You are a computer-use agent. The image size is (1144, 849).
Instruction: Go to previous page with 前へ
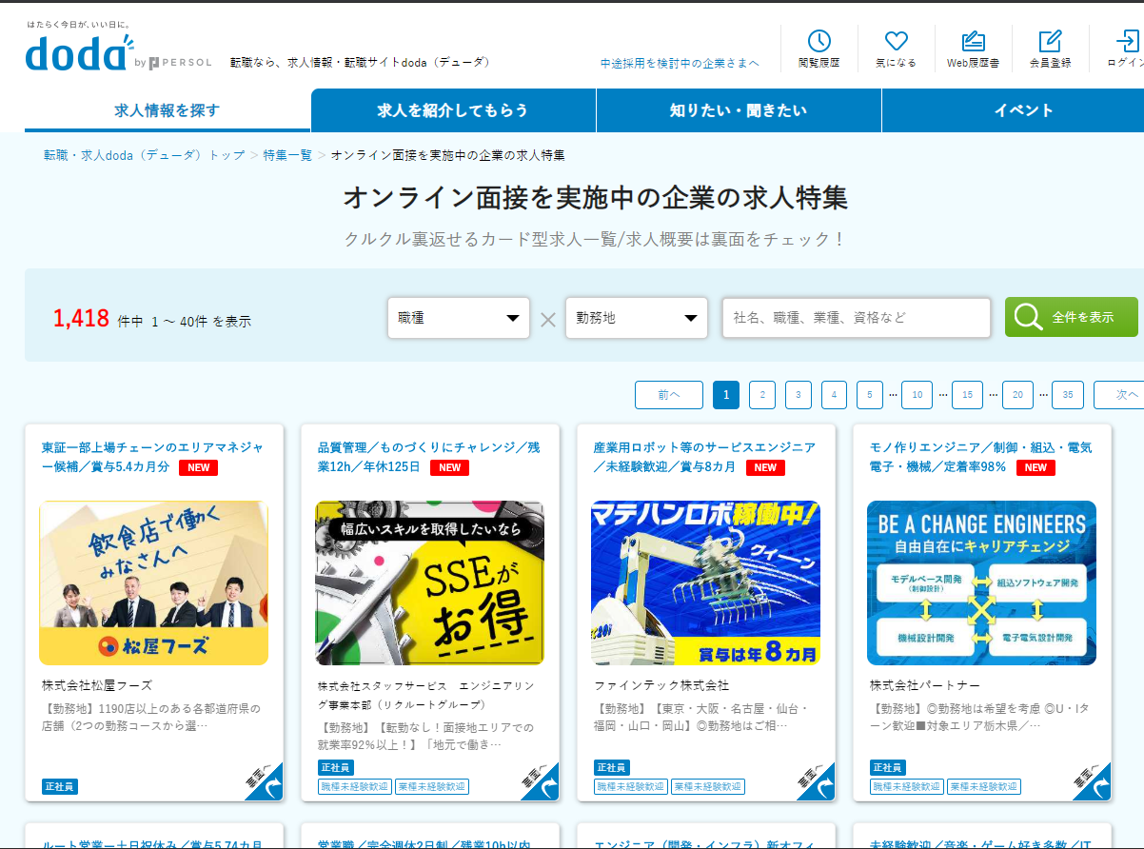click(669, 395)
